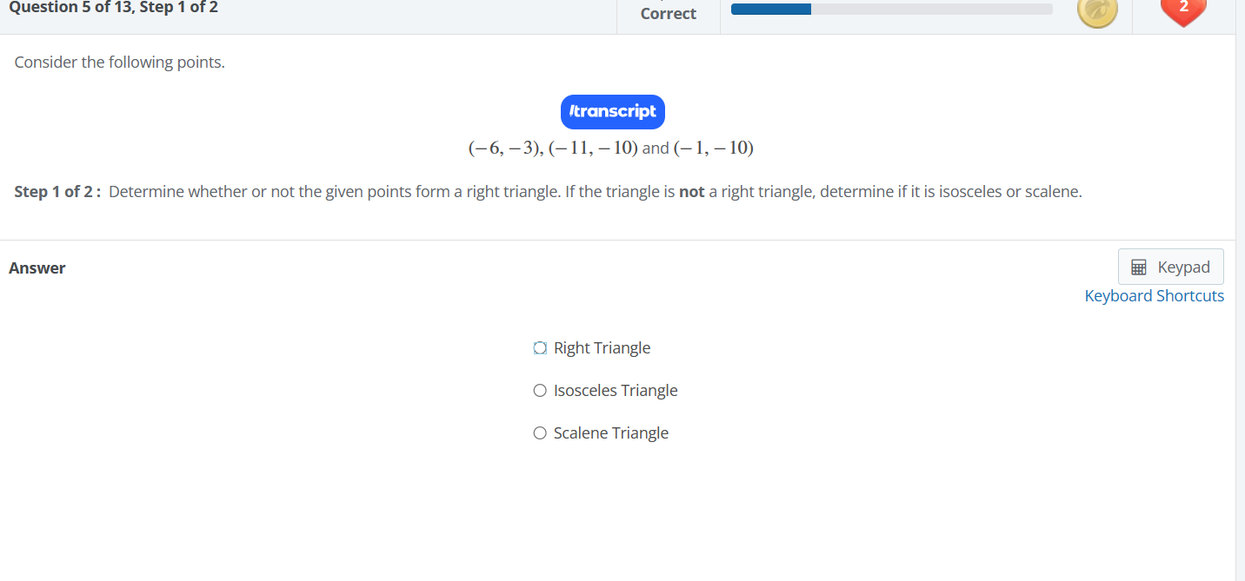Select the coin achievement medallion
Viewport: 1245px width, 581px height.
pos(1096,12)
